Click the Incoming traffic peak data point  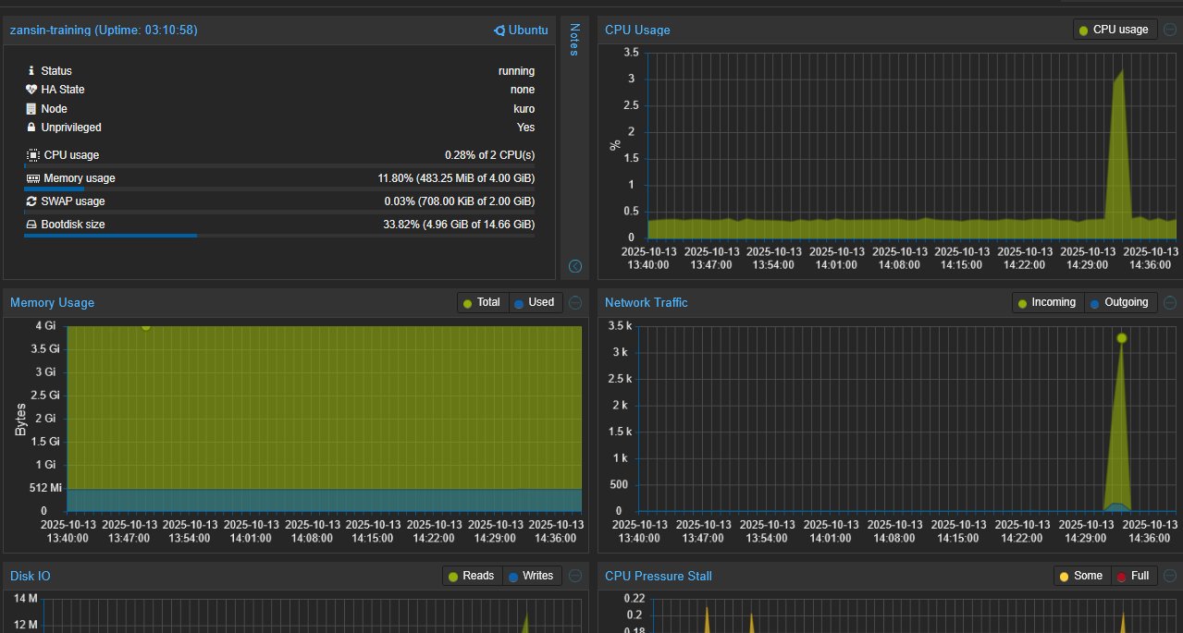click(1121, 338)
